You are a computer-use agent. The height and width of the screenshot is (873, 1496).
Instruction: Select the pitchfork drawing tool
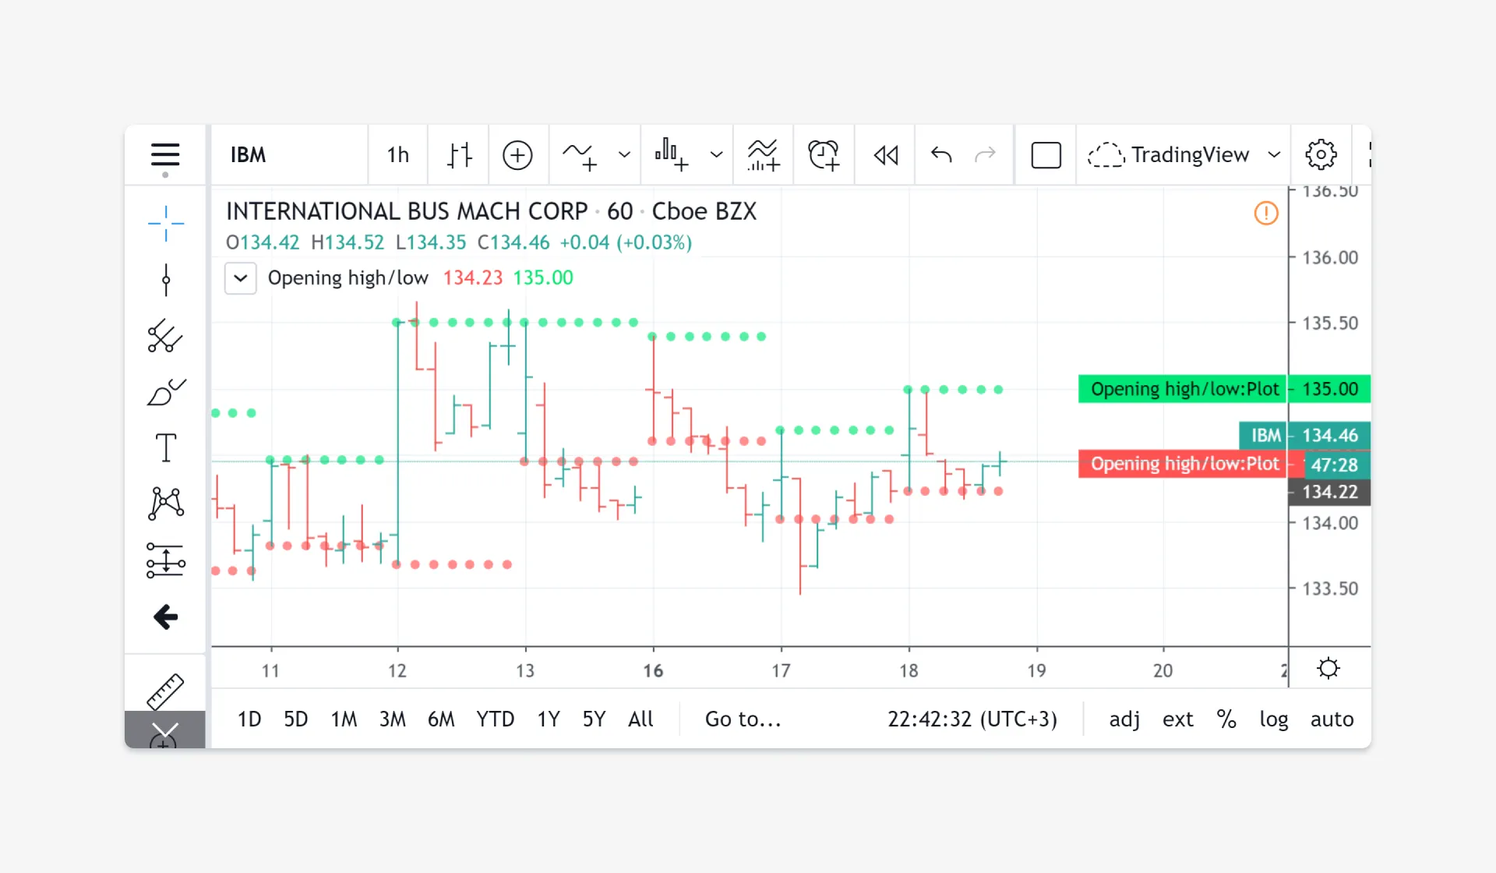tap(165, 336)
